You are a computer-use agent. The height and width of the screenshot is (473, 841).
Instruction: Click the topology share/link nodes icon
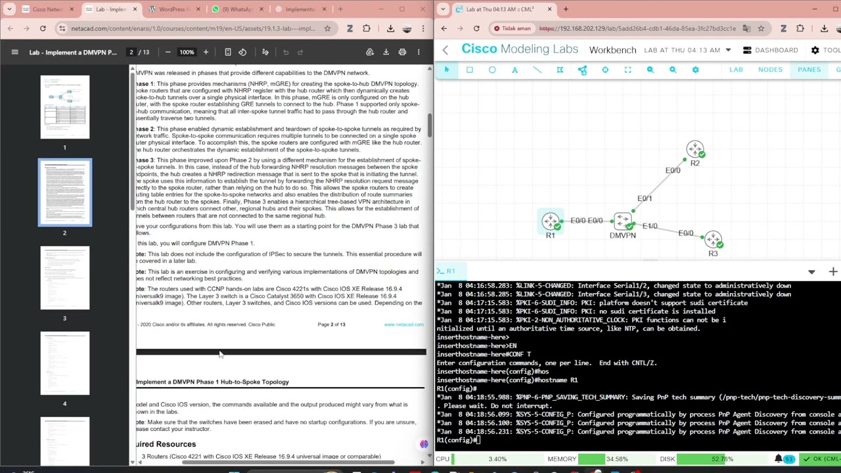coord(582,70)
